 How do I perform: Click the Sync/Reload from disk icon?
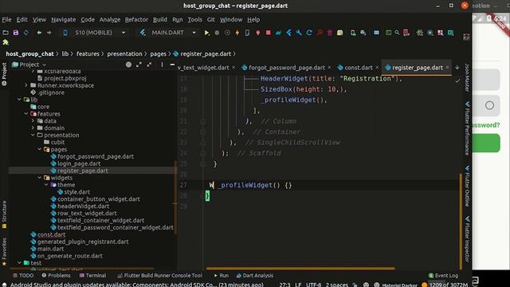[x=26, y=33]
